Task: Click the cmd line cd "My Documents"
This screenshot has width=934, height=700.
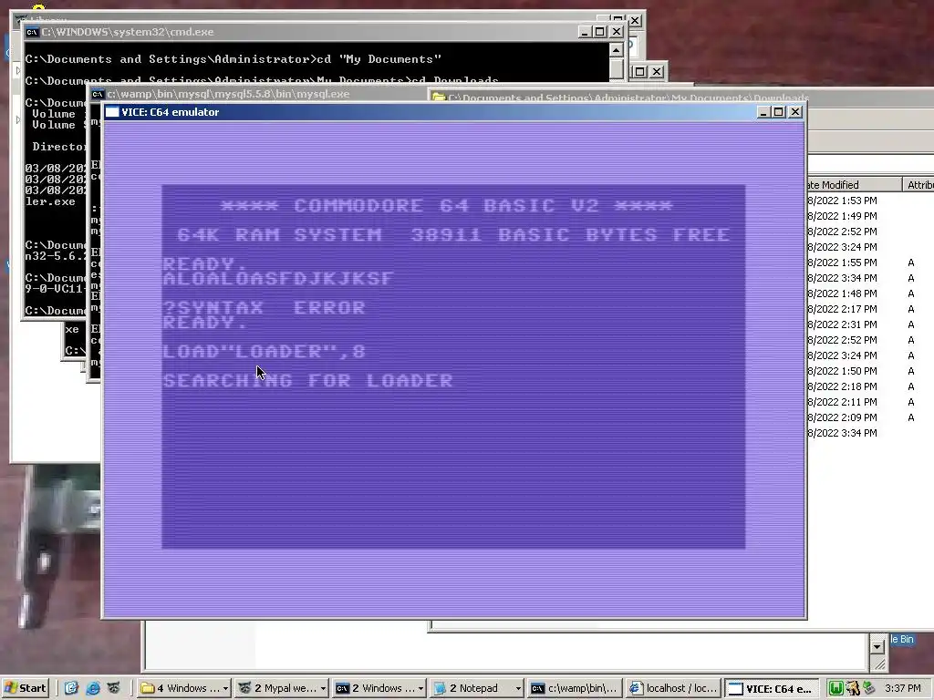Action: 379,59
